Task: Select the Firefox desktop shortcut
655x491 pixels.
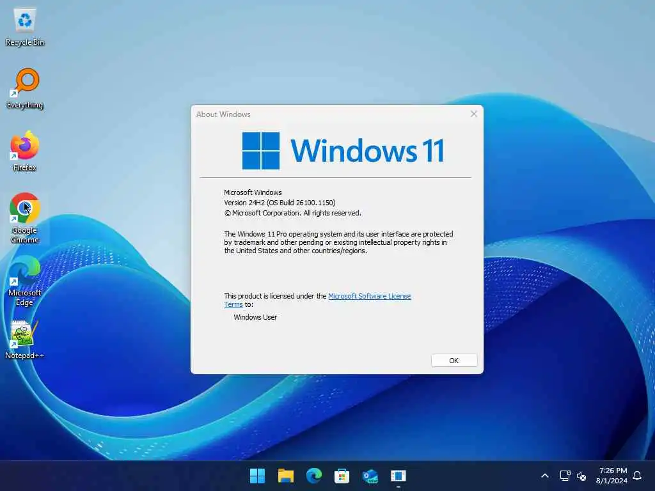Action: point(25,151)
